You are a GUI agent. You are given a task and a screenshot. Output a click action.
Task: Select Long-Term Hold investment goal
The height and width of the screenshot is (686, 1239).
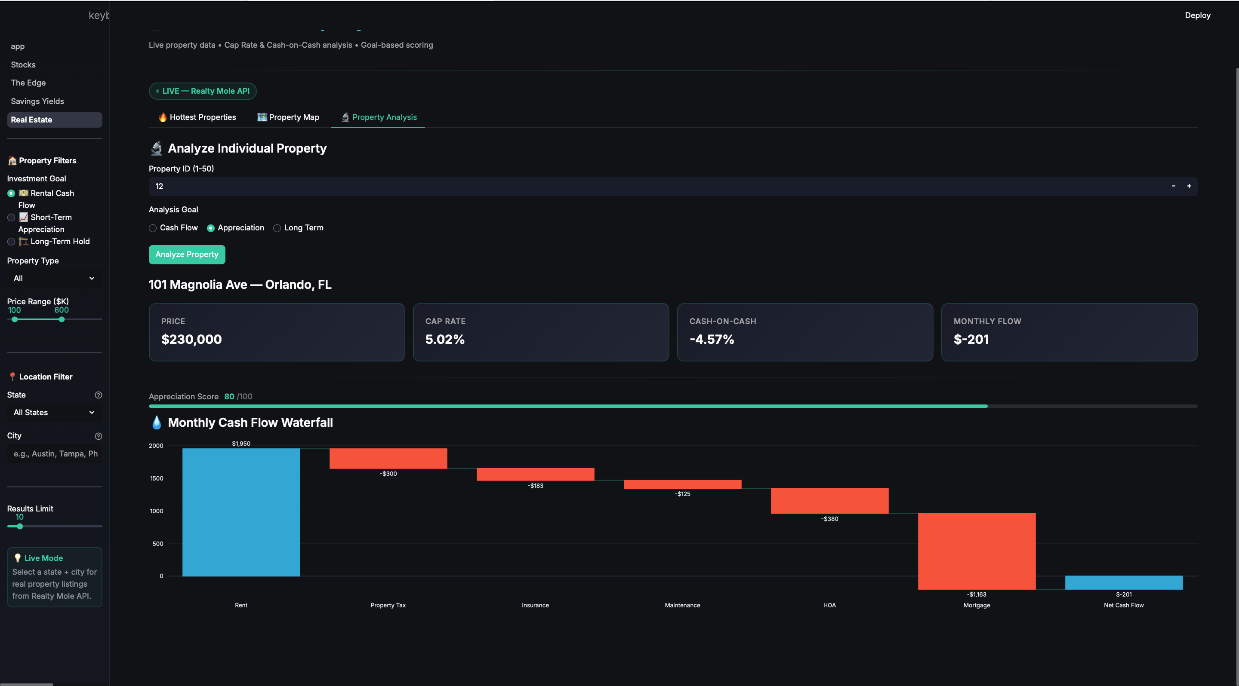click(11, 242)
